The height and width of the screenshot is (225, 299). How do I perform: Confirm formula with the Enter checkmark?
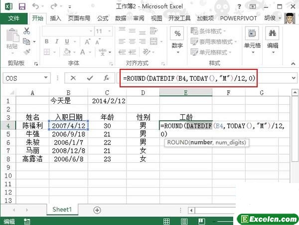click(90, 78)
